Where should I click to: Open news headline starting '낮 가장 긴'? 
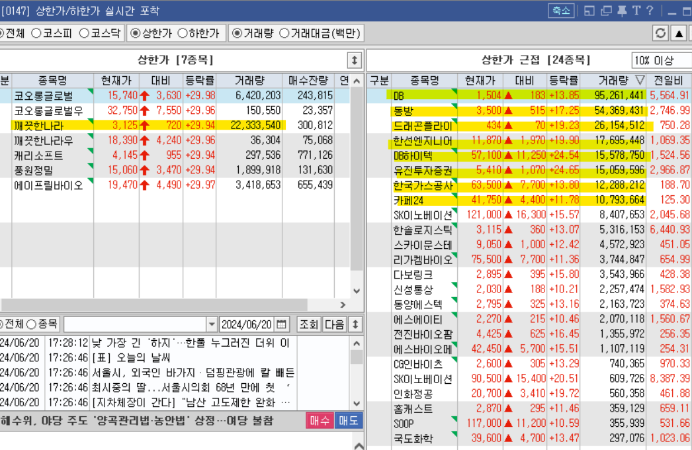[x=191, y=343]
